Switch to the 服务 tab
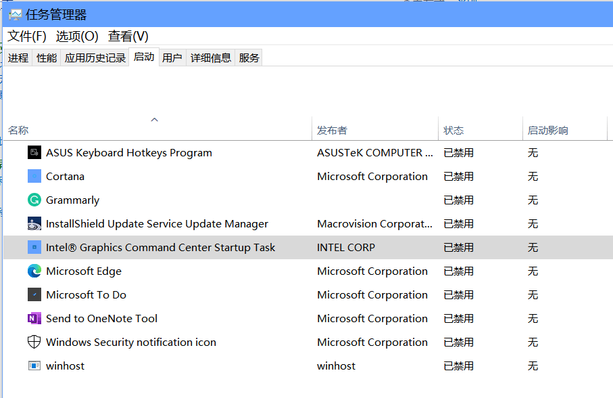 pyautogui.click(x=249, y=58)
